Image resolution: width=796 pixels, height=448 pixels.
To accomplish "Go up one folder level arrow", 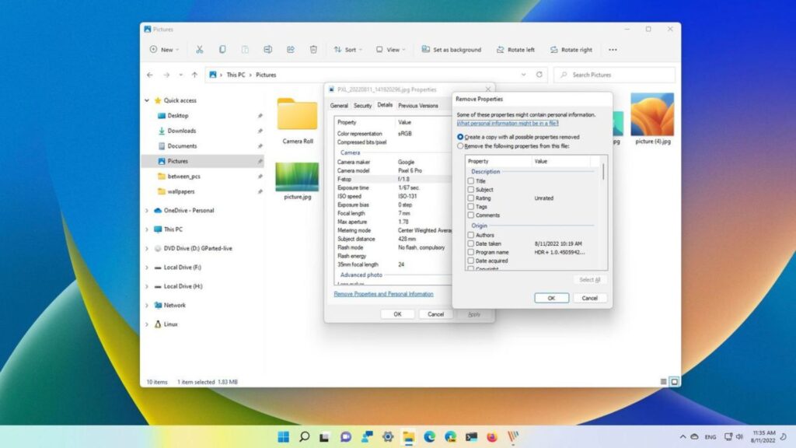I will click(194, 75).
